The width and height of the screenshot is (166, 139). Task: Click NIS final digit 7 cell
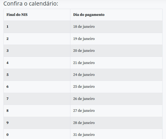pos(37,99)
